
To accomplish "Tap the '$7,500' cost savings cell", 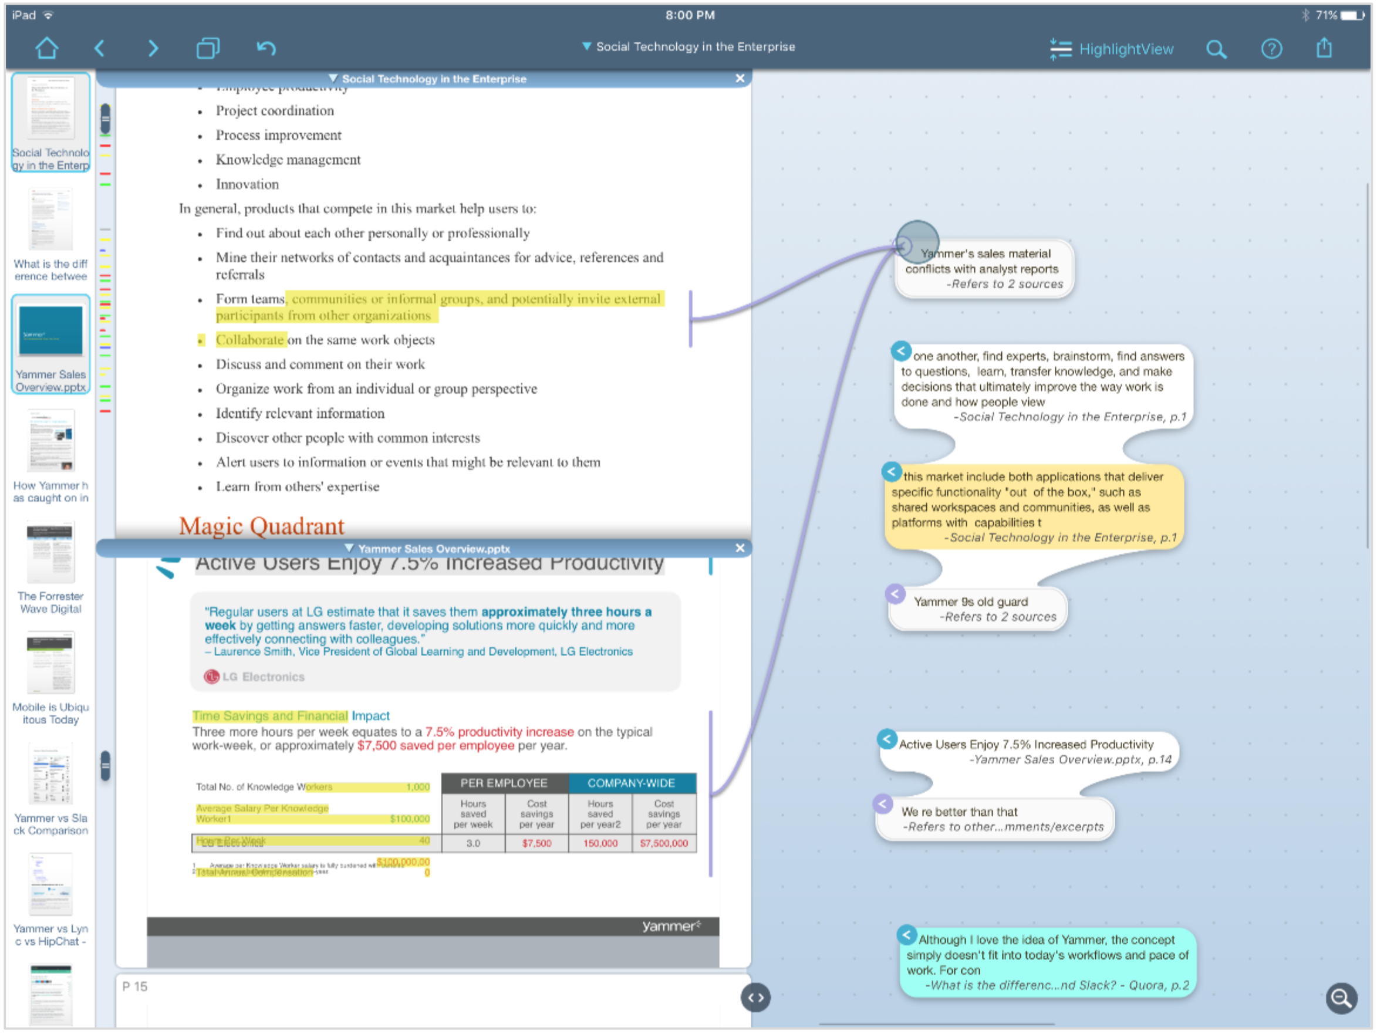I will point(536,844).
